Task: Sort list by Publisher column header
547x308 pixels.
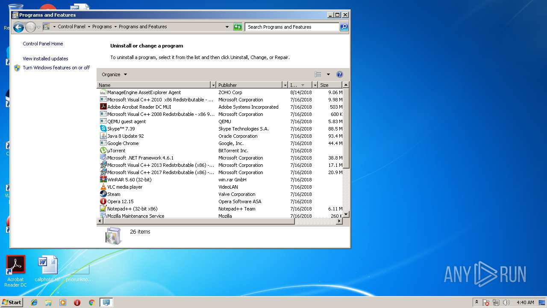Action: (250, 85)
